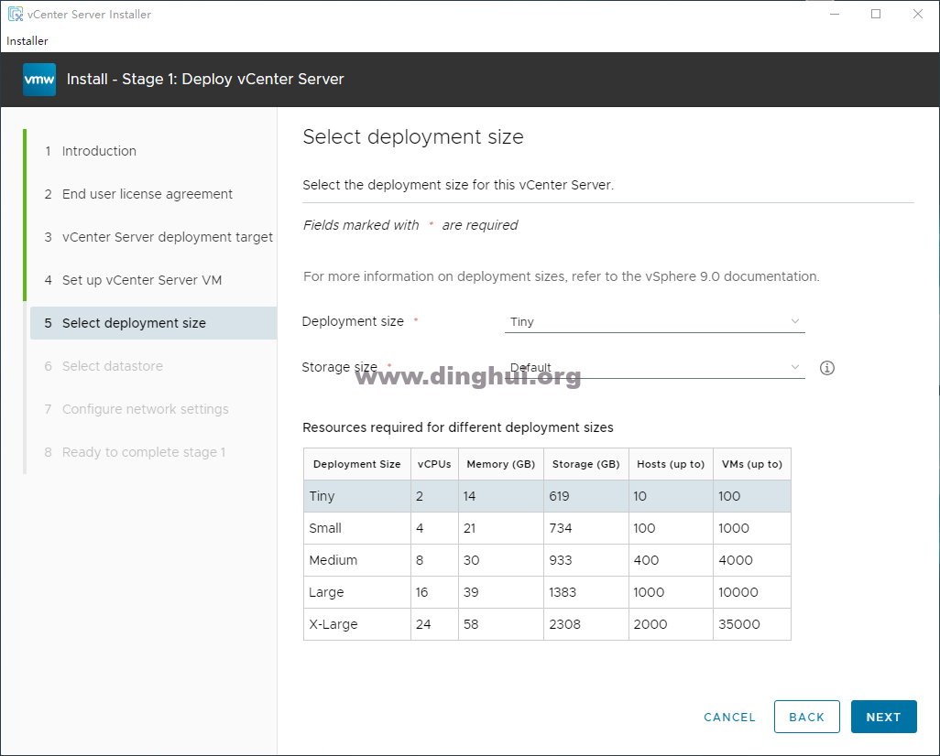Minimize the vCenter Server Installer window
The width and height of the screenshot is (940, 756).
click(834, 14)
